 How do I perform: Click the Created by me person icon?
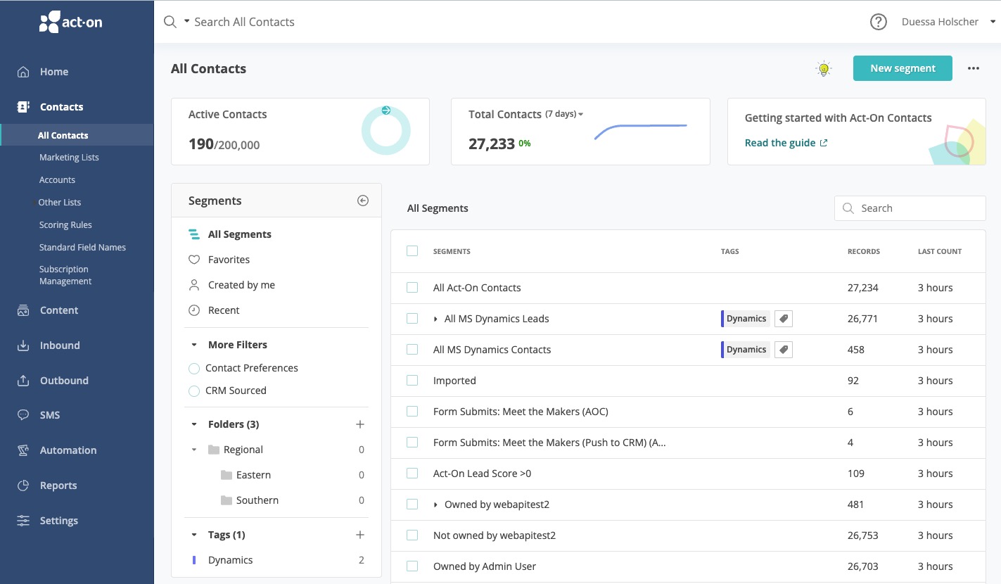click(x=194, y=285)
